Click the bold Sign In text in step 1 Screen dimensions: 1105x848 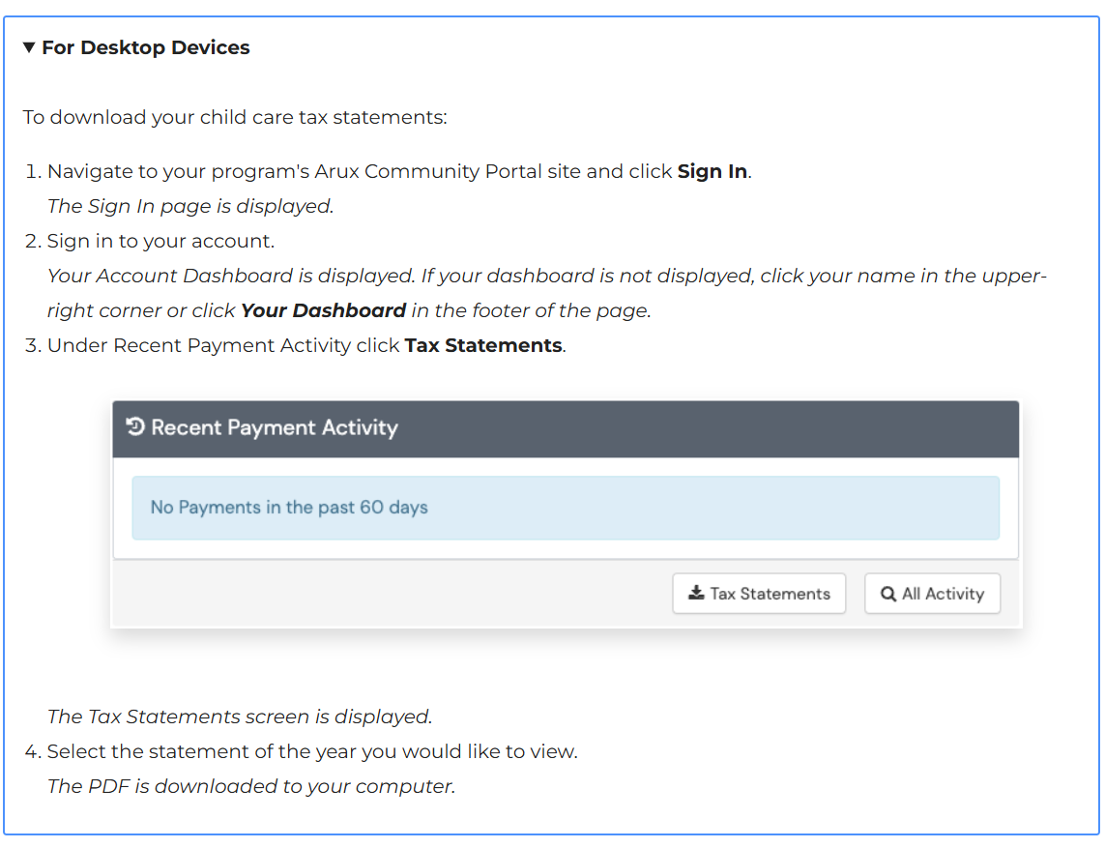tap(712, 171)
